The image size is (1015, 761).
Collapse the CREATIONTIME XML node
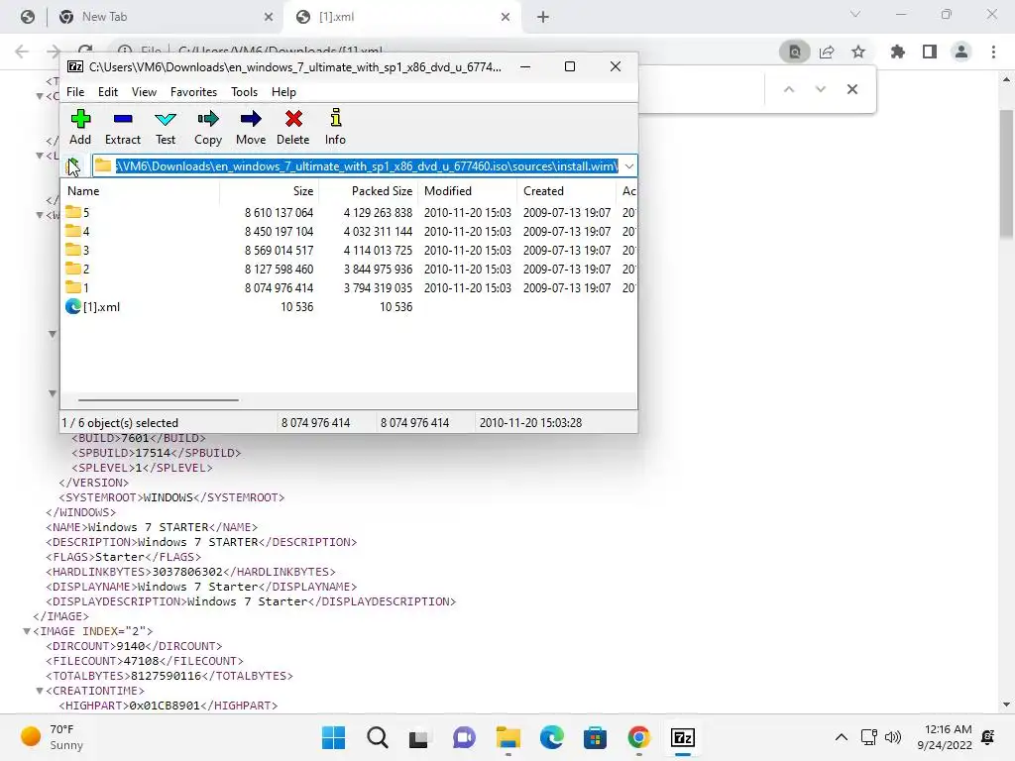(x=40, y=691)
